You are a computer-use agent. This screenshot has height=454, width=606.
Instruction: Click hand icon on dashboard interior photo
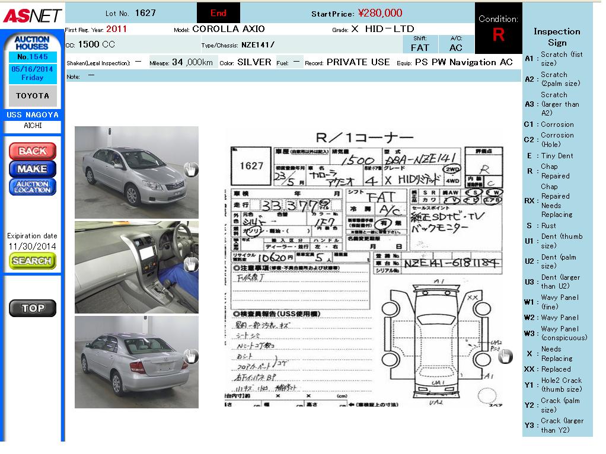pos(190,264)
